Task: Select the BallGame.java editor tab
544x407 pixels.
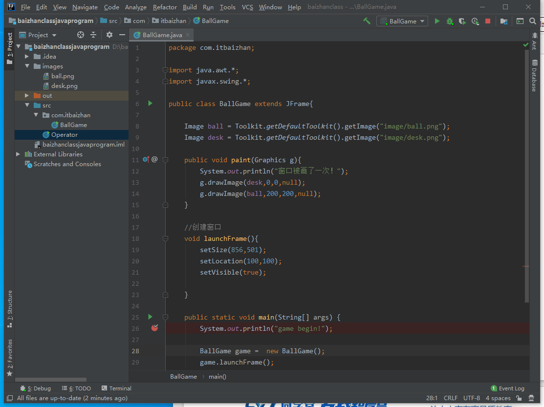Action: click(x=162, y=35)
